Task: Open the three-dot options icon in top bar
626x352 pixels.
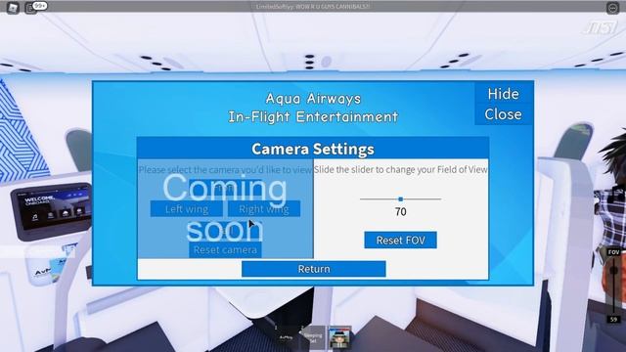Action: 613,8
